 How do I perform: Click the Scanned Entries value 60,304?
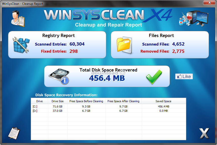(x=77, y=44)
